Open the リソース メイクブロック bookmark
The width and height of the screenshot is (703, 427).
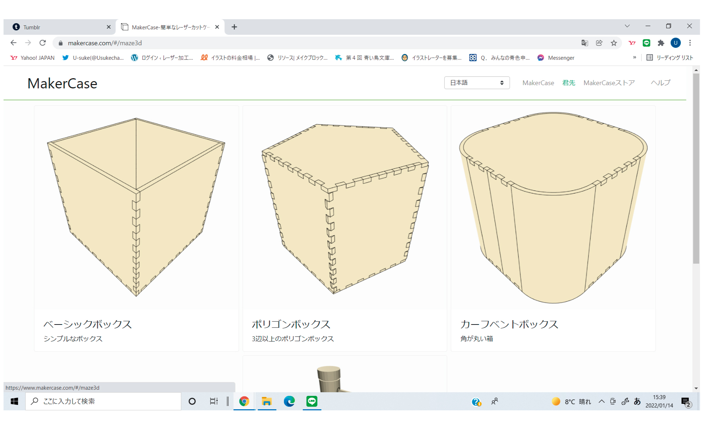coord(297,58)
